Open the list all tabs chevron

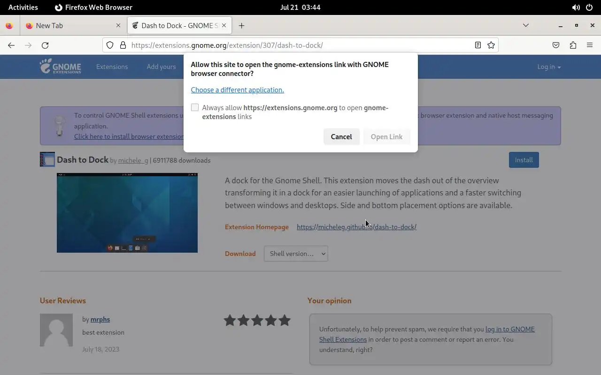click(526, 25)
